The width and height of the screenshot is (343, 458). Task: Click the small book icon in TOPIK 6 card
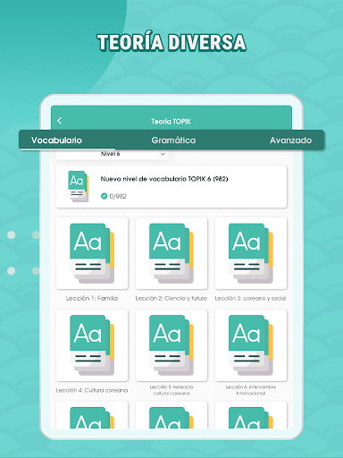(x=79, y=186)
